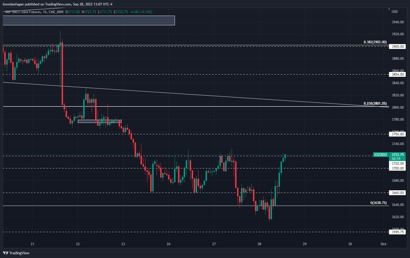Image resolution: width=410 pixels, height=258 pixels.
Task: Click the 3800.00 price axis value
Action: pos(398,108)
